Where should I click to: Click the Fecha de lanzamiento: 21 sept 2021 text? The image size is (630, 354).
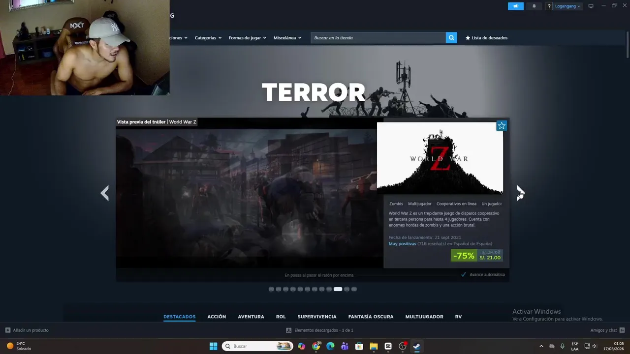pos(425,237)
